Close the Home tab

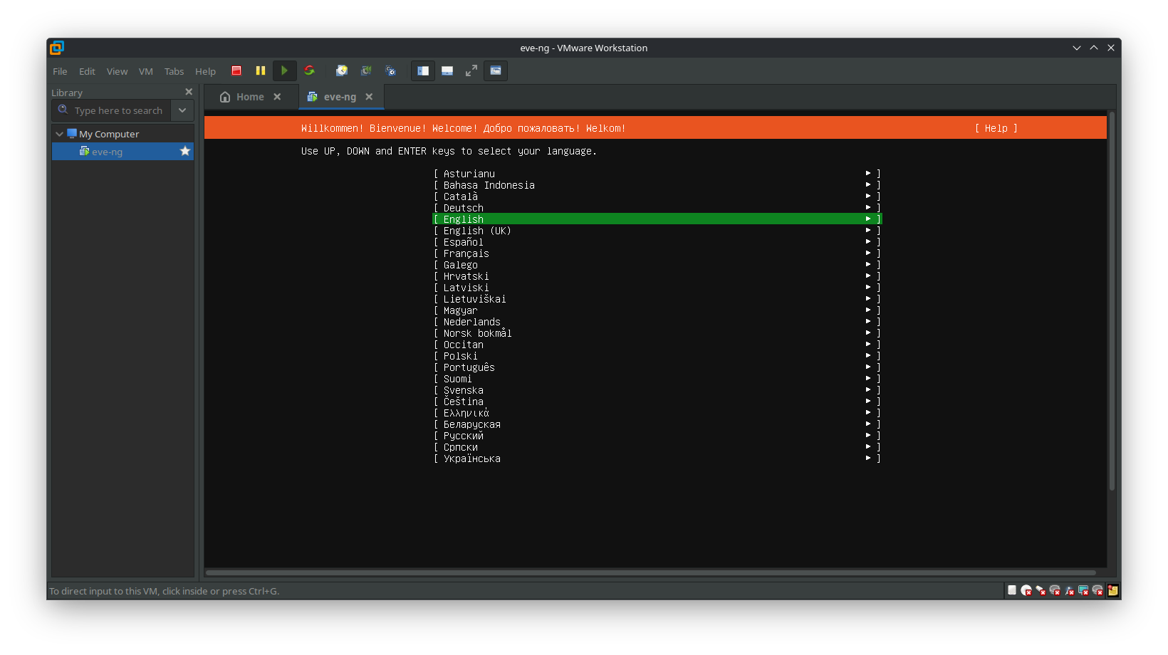pos(277,97)
